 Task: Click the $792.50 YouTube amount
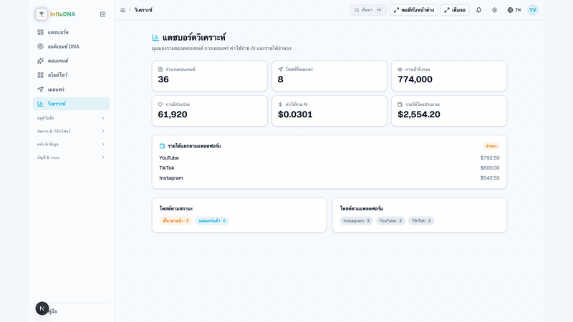[490, 157]
